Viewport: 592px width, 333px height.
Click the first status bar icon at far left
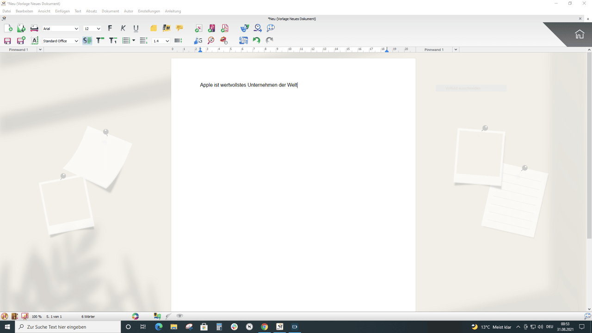pos(5,316)
